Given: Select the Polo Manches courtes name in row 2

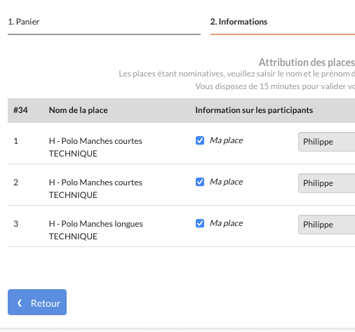Looking at the screenshot, I should tap(95, 189).
